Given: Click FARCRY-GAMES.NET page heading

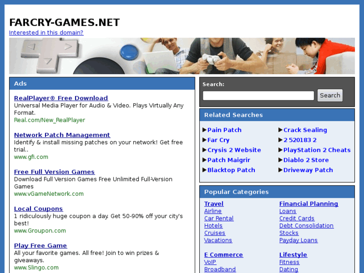Looking at the screenshot, I should tap(64, 23).
